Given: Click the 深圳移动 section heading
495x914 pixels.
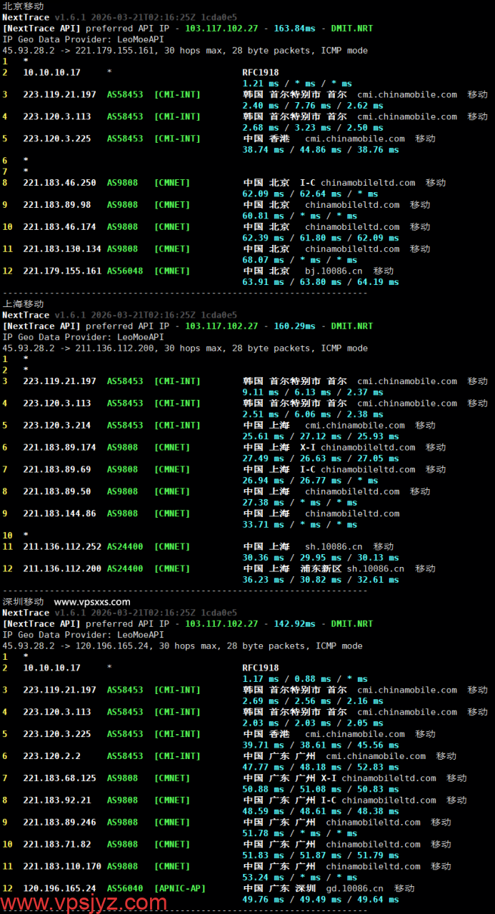Looking at the screenshot, I should (23, 601).
